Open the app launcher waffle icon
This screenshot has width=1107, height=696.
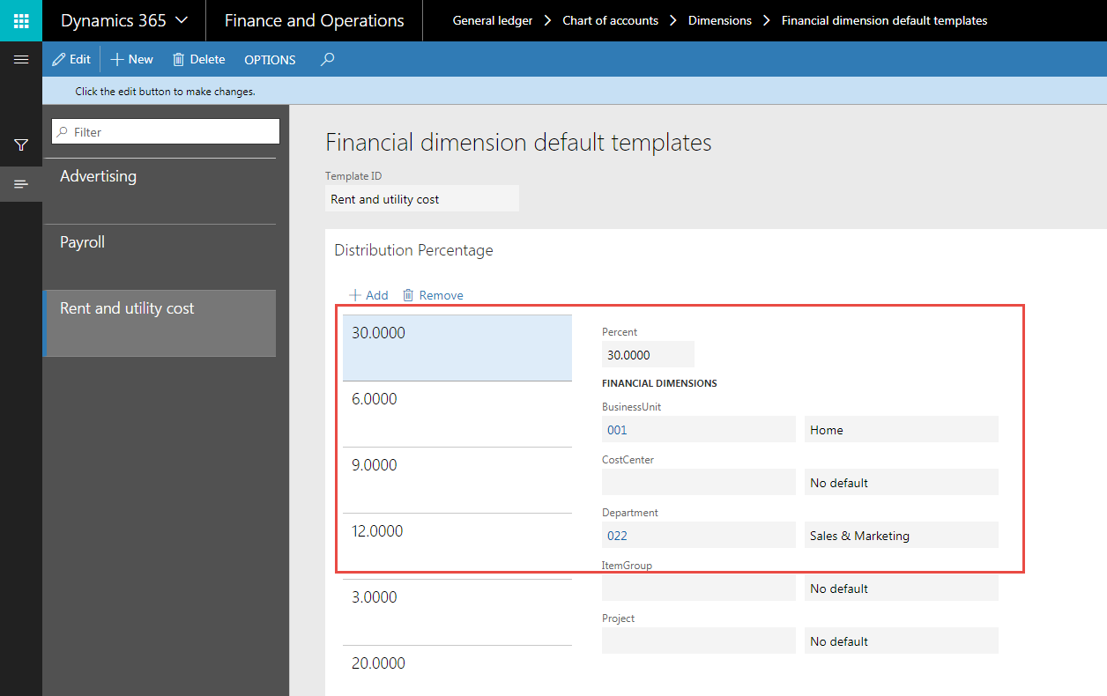click(x=21, y=20)
